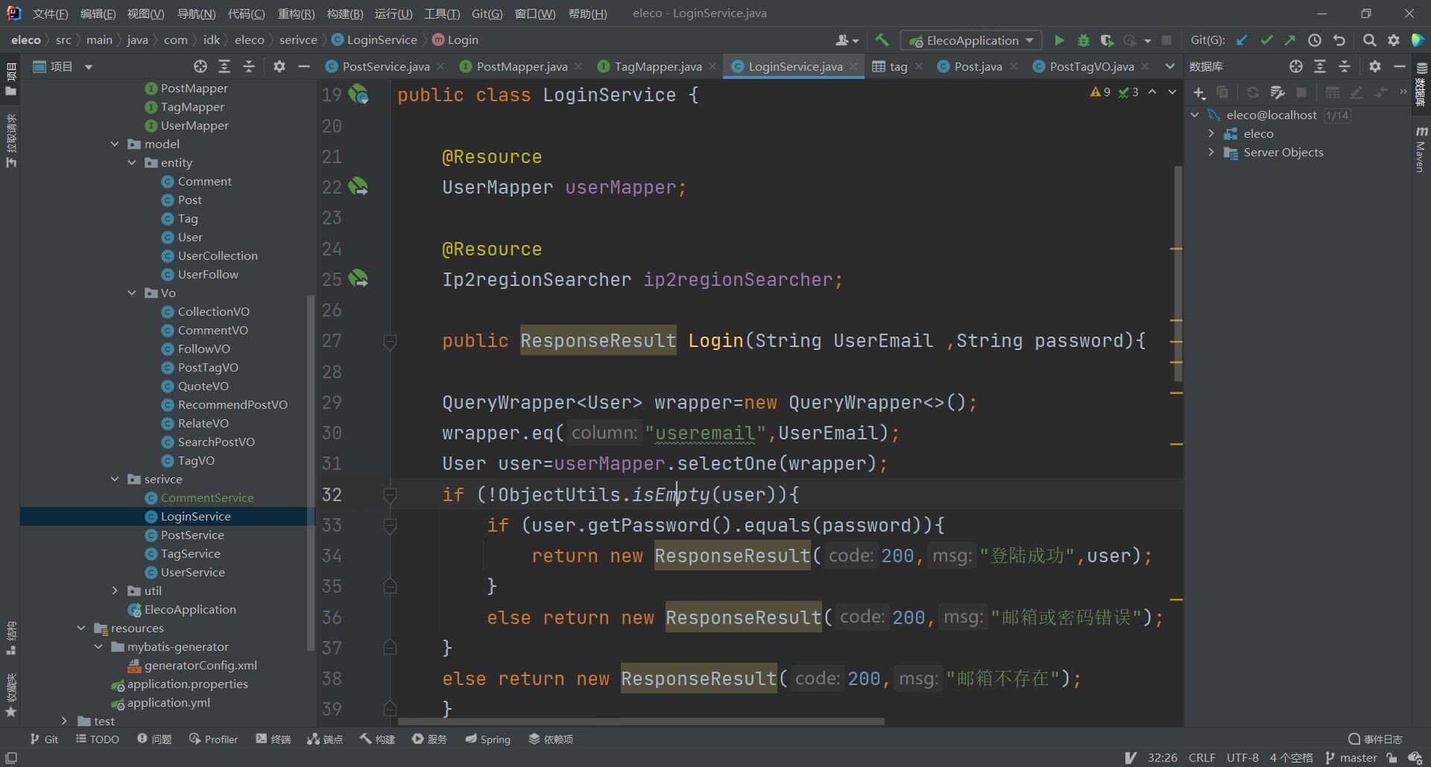This screenshot has height=767, width=1431.
Task: Show hidden editor tabs dropdown
Action: tap(1170, 66)
